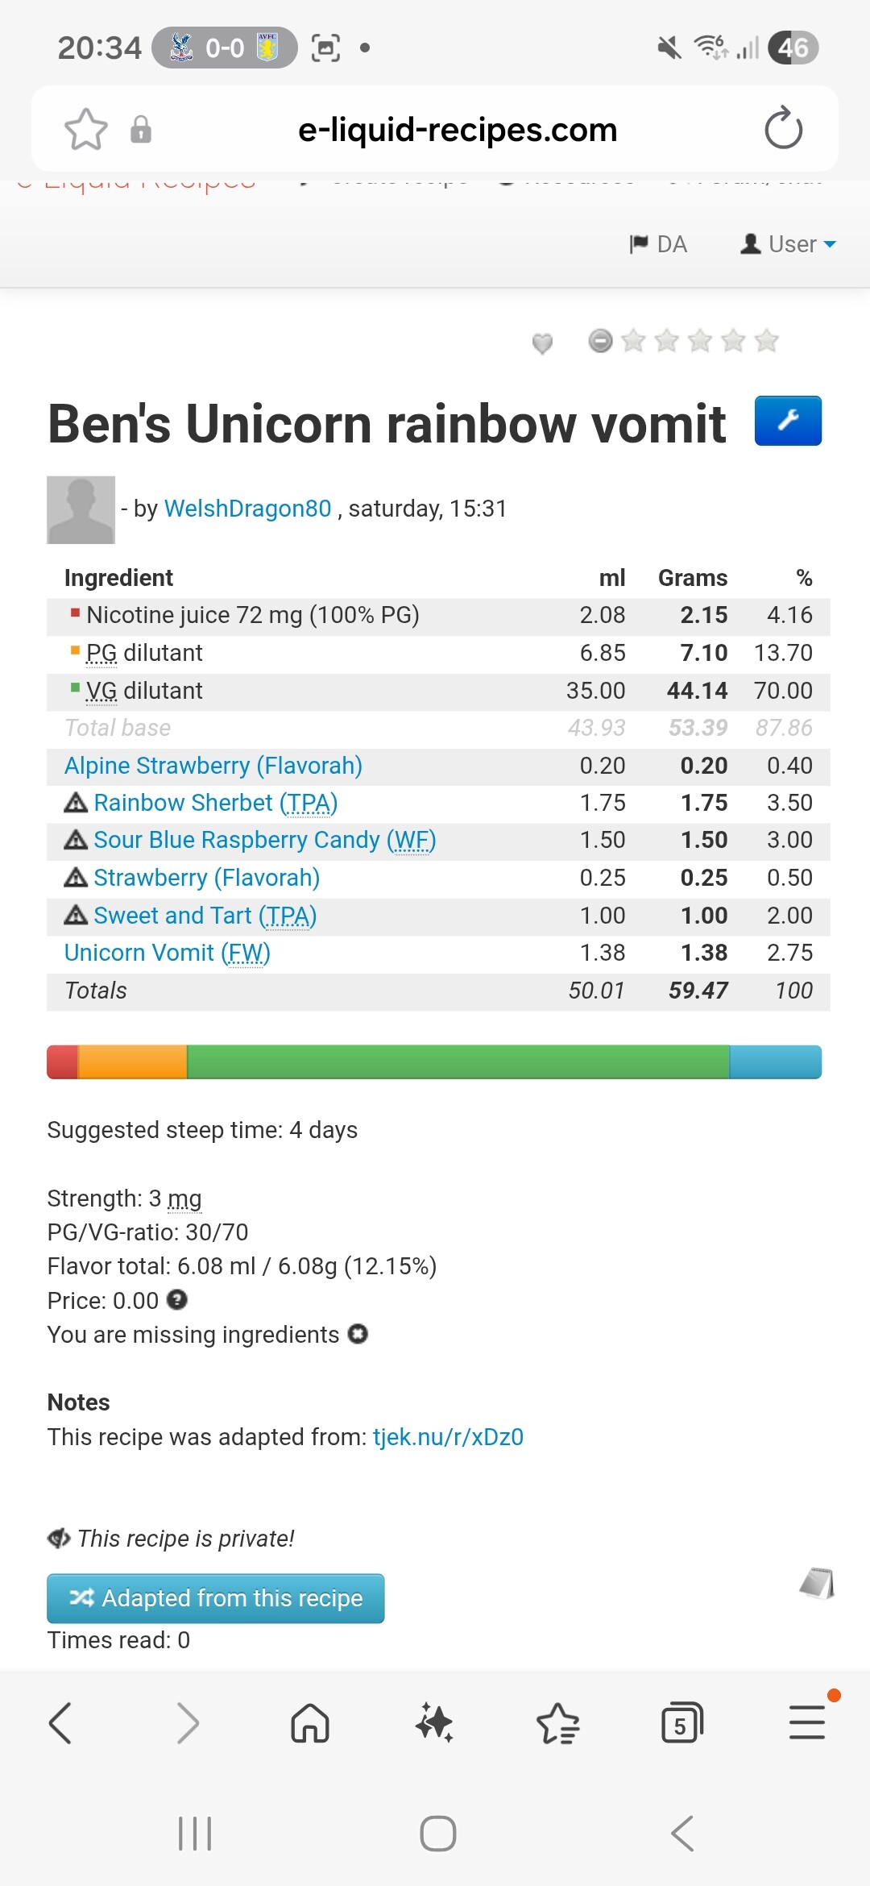Show open tabs with the 5 icon
Screen dimensions: 870x1886
coord(681,1723)
